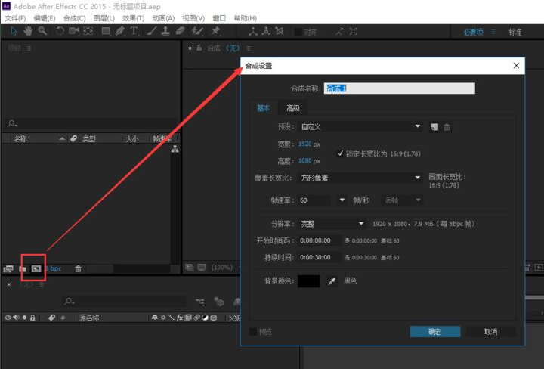Click the motion blur column switch header

[196, 318]
